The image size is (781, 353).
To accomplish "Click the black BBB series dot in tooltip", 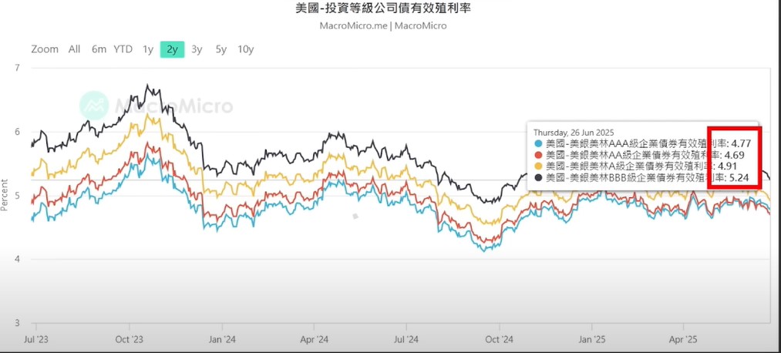I will tap(538, 177).
